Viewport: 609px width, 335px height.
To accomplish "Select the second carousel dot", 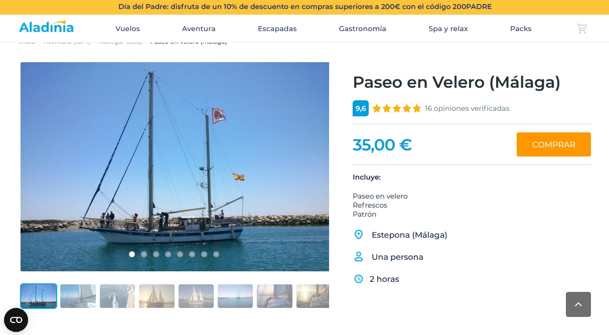I will [x=144, y=254].
